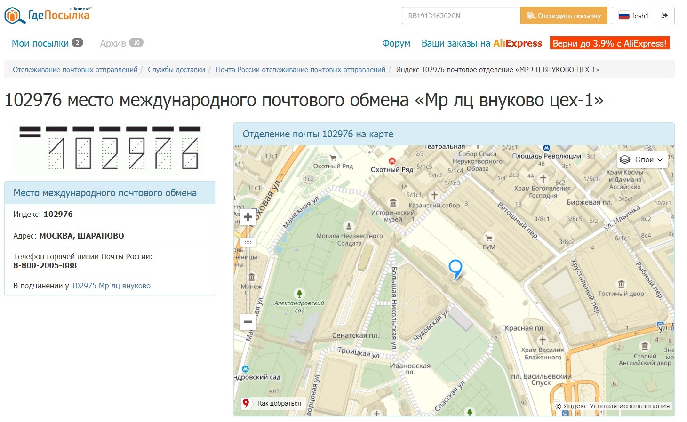Click the ГУМ shopping cart map icon

(x=489, y=238)
